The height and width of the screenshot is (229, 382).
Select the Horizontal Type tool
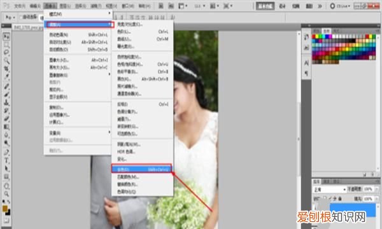pyautogui.click(x=6, y=160)
